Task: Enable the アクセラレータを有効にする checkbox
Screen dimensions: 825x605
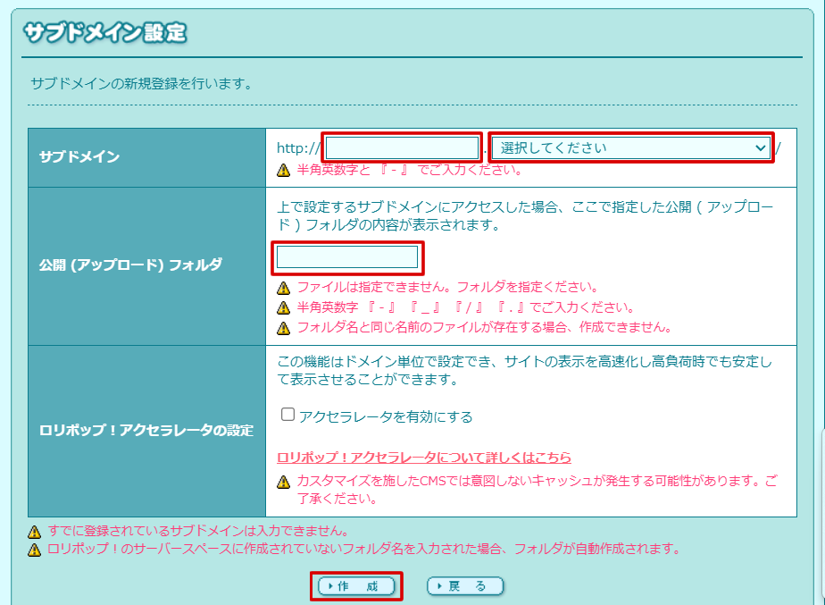Action: 287,416
